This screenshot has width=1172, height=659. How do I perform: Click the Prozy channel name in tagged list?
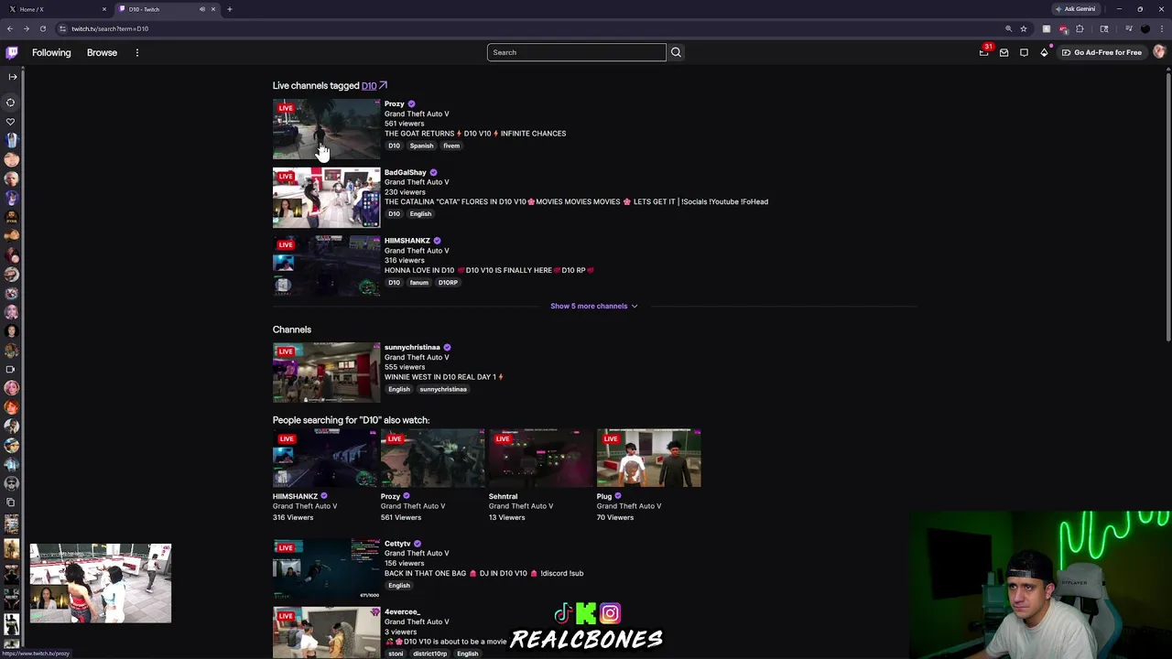coord(394,103)
